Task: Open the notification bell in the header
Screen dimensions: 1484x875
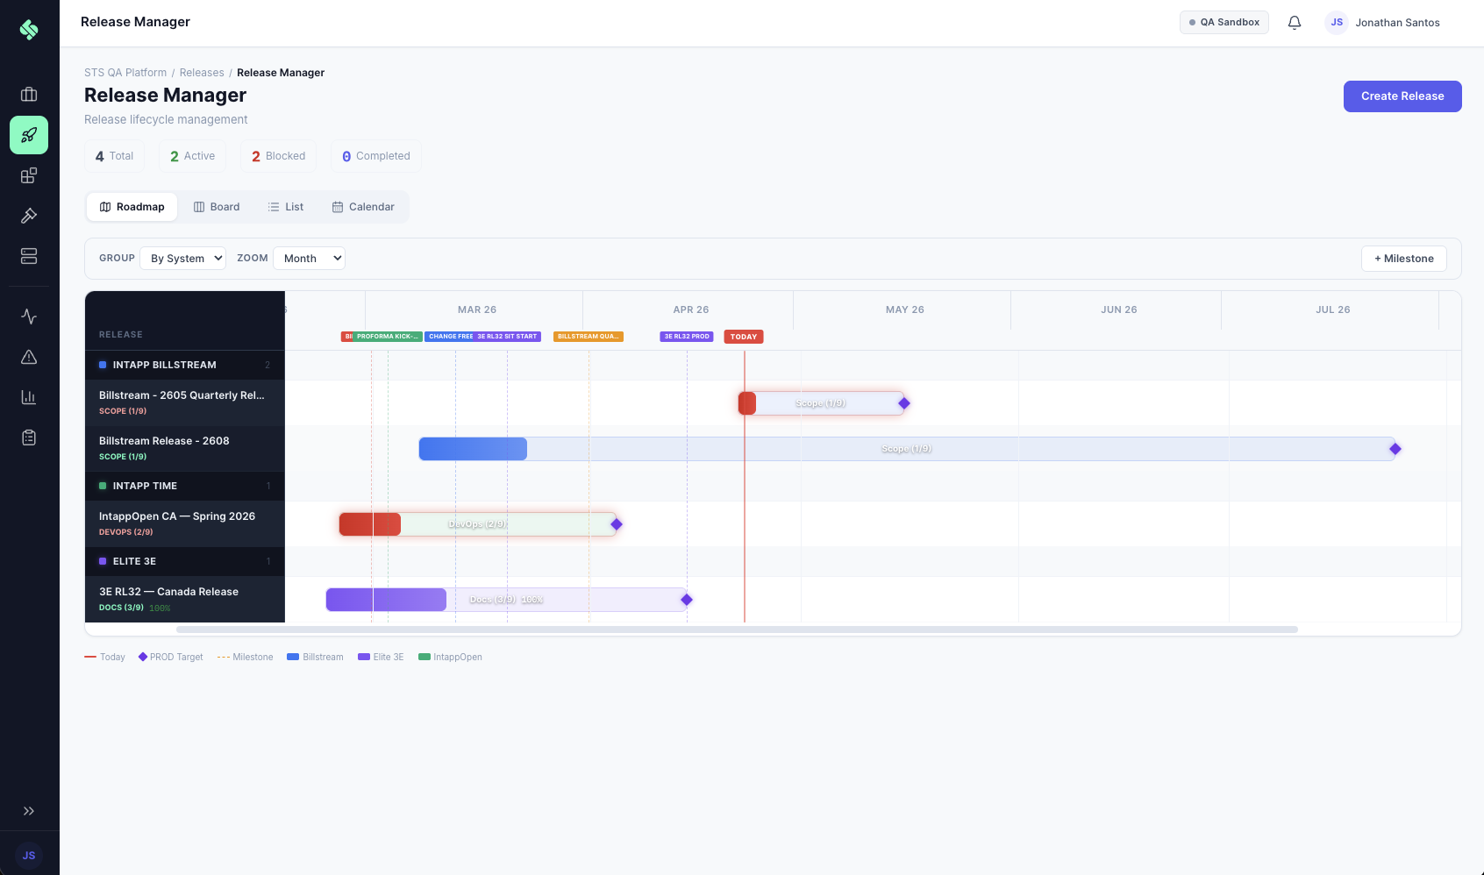Action: [1294, 23]
